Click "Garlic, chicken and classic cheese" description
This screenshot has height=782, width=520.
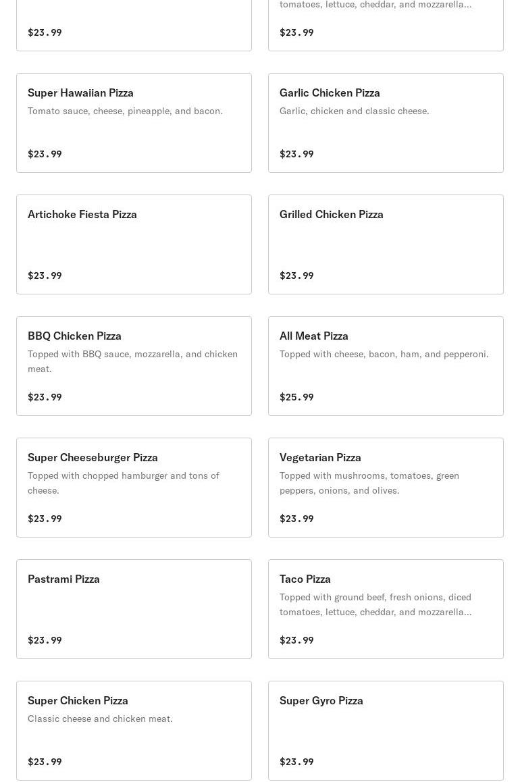[x=354, y=111]
